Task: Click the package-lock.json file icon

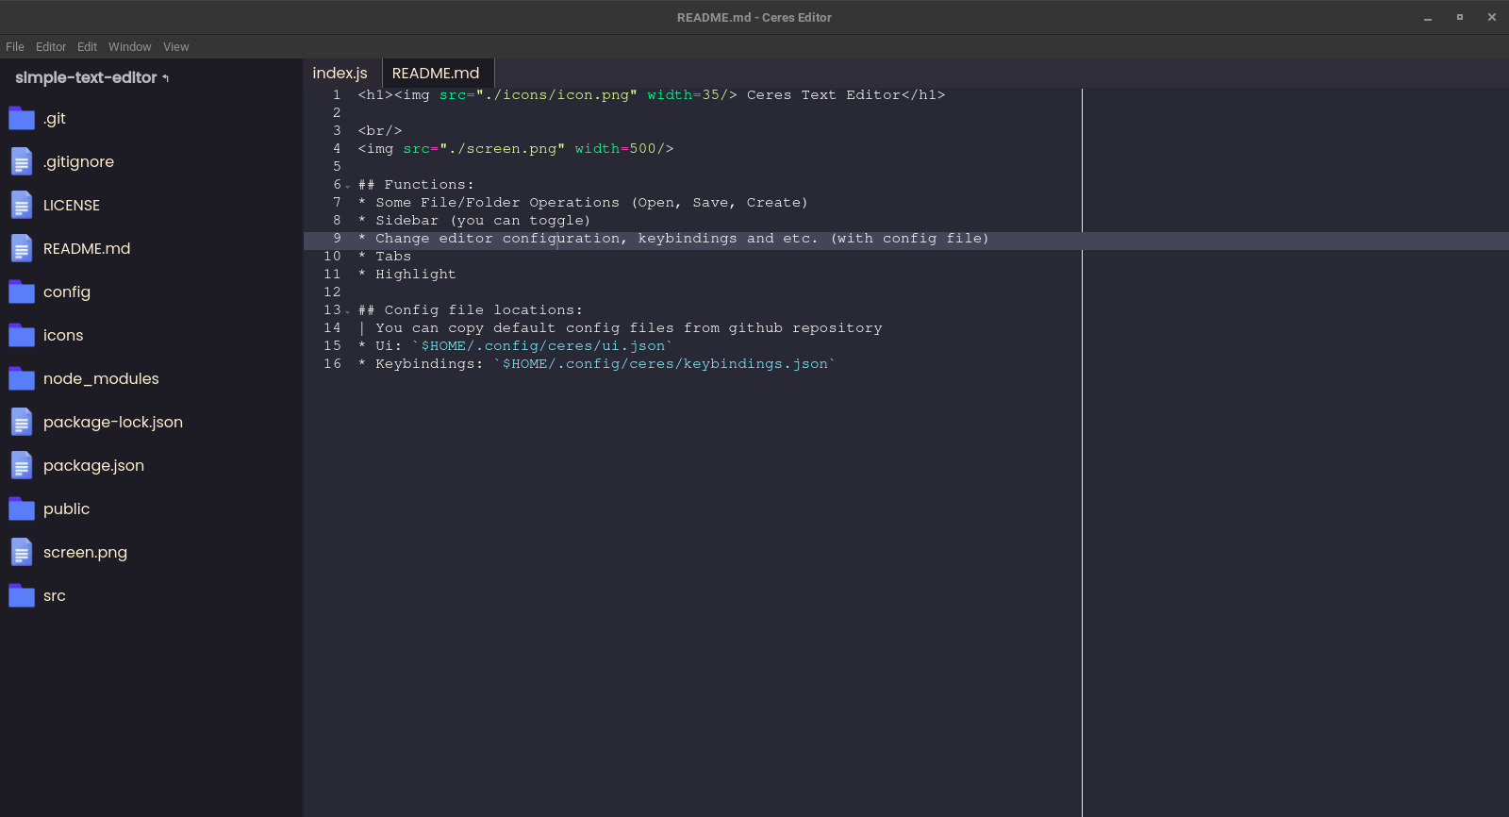Action: 22,422
